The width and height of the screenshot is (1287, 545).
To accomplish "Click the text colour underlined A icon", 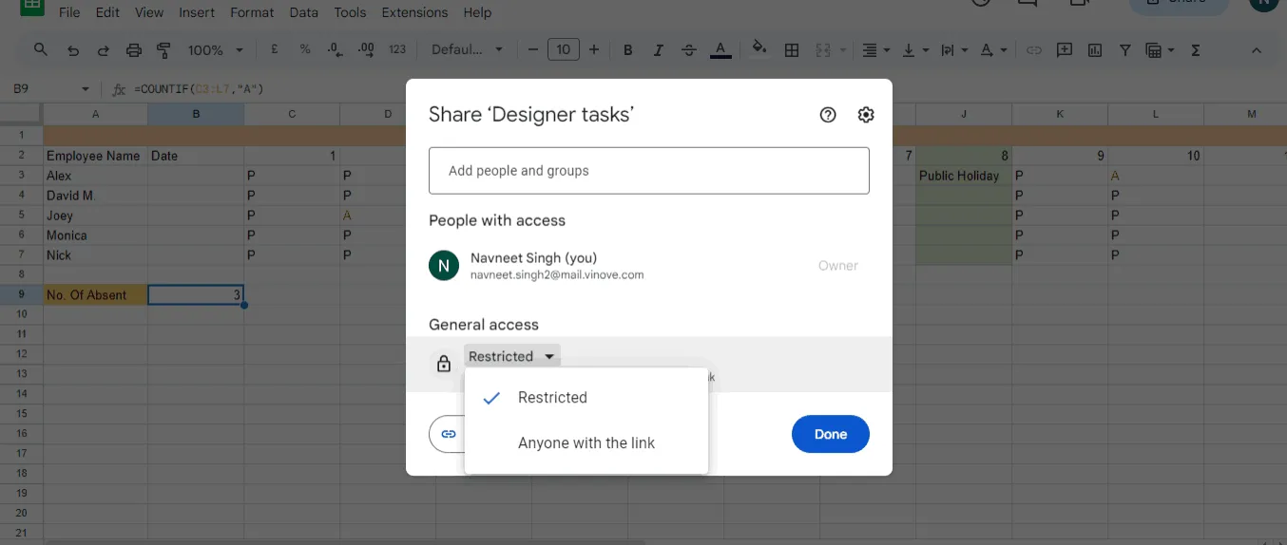I will click(720, 50).
